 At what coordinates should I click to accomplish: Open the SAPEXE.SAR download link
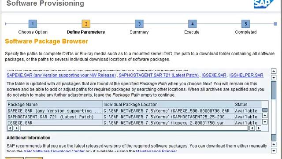61,75
